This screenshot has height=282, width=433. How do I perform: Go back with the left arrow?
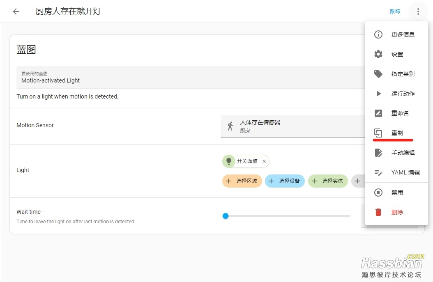pos(16,11)
